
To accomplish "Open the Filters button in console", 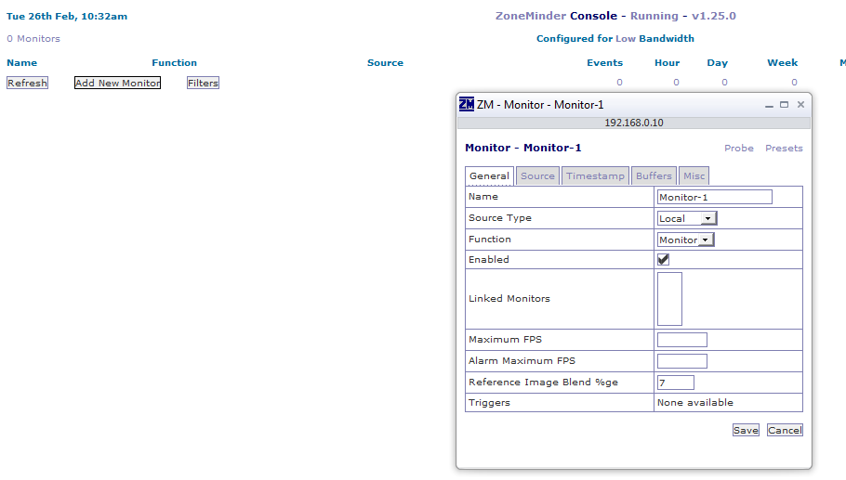I will click(203, 83).
